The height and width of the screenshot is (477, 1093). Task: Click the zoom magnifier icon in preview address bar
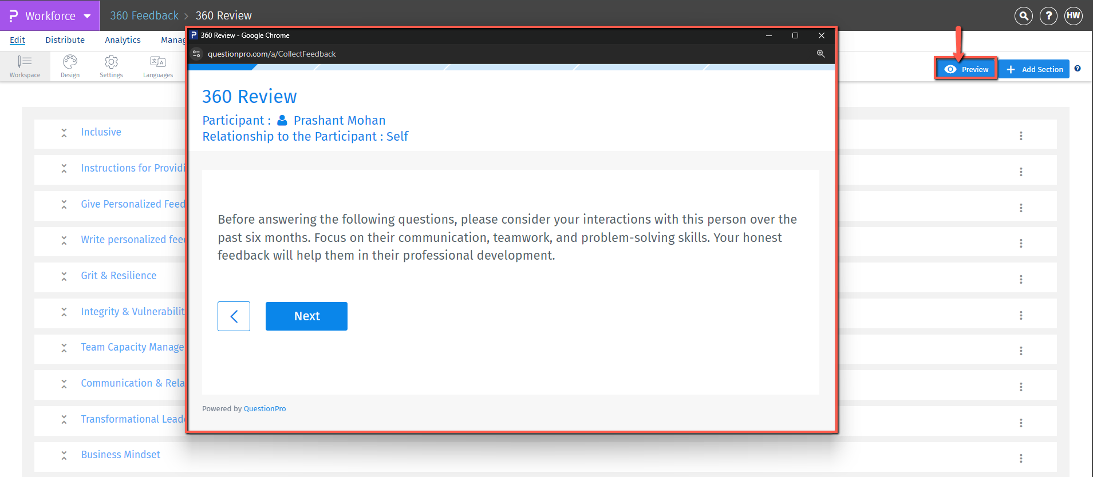(820, 54)
